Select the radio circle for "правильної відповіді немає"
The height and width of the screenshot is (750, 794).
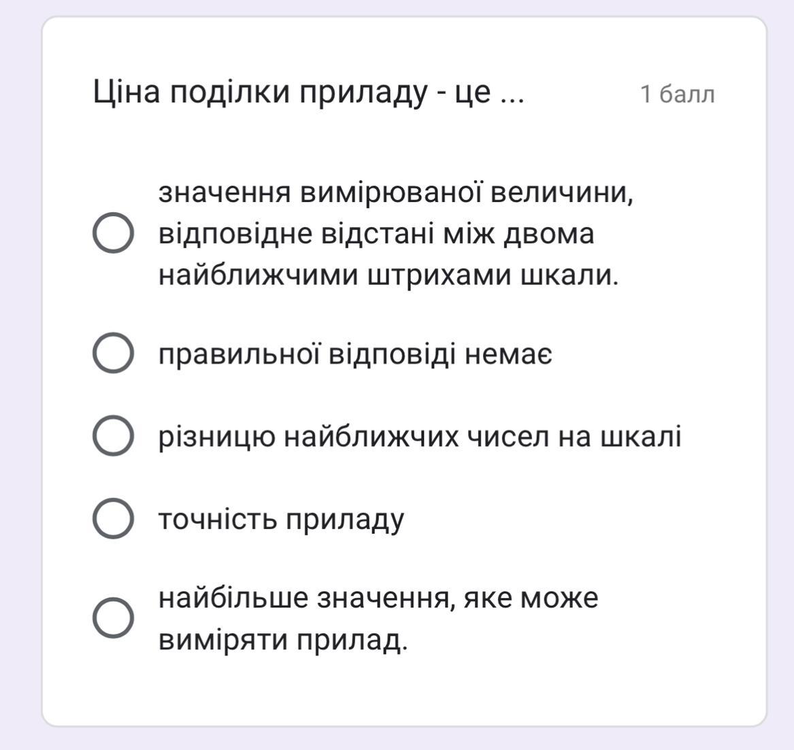tap(113, 353)
